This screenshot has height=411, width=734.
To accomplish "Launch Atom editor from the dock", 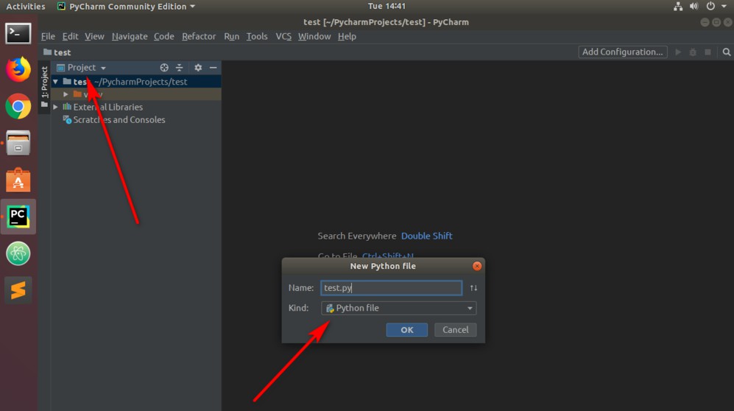I will (x=18, y=253).
